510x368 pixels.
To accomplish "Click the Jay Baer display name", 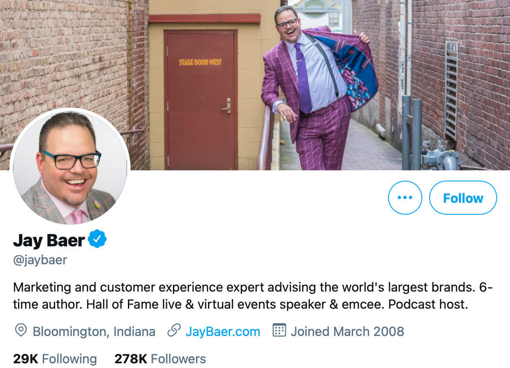I will tap(49, 240).
